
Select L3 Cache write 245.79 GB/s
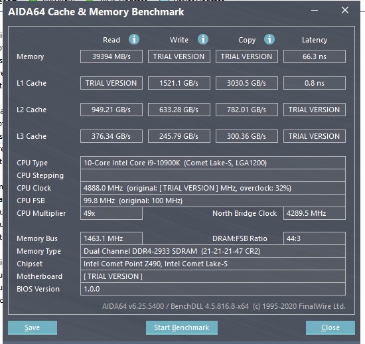[179, 136]
